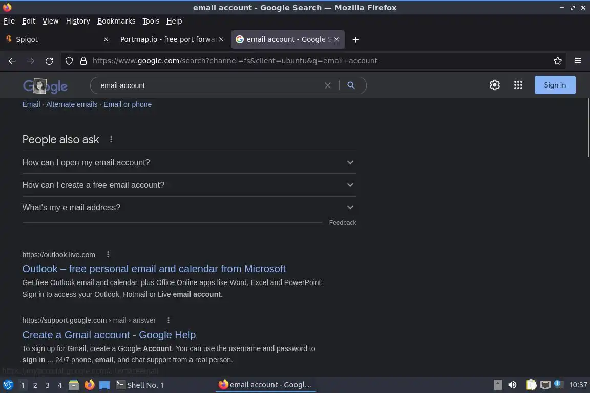
Task: Close the Spigot tab
Action: point(106,39)
